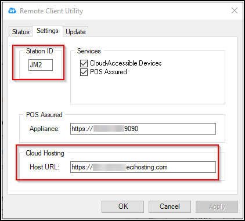This screenshot has height=221, width=245.
Task: Click the Appliance: field label
Action: coord(45,129)
